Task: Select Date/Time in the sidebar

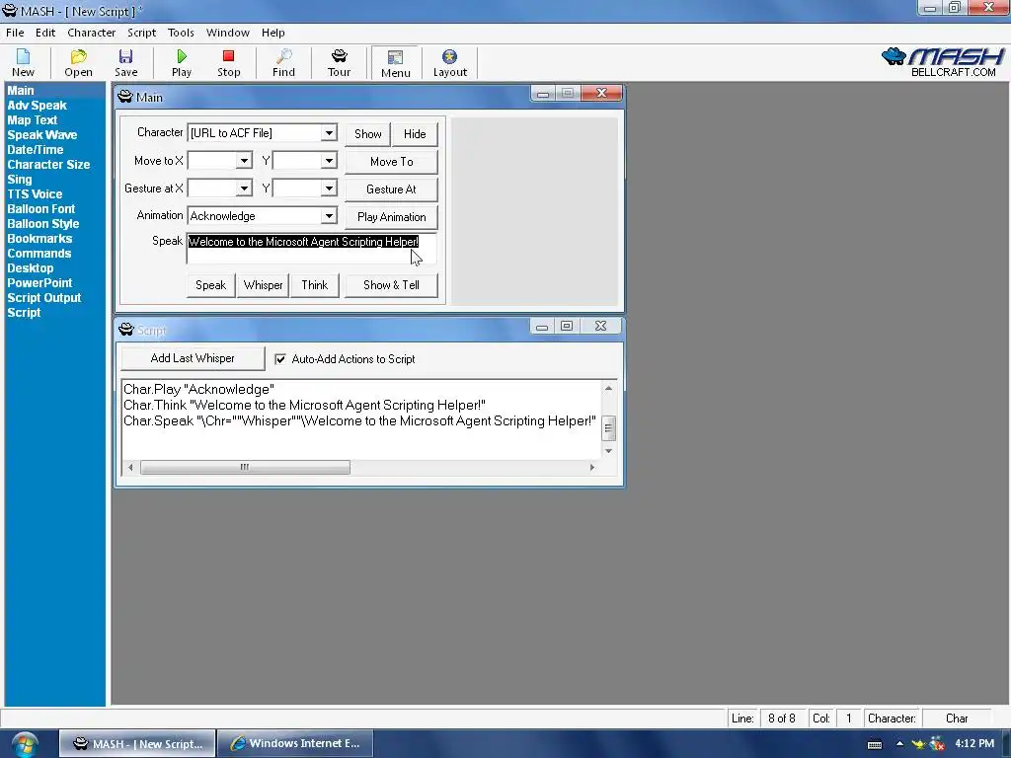Action: (x=35, y=150)
